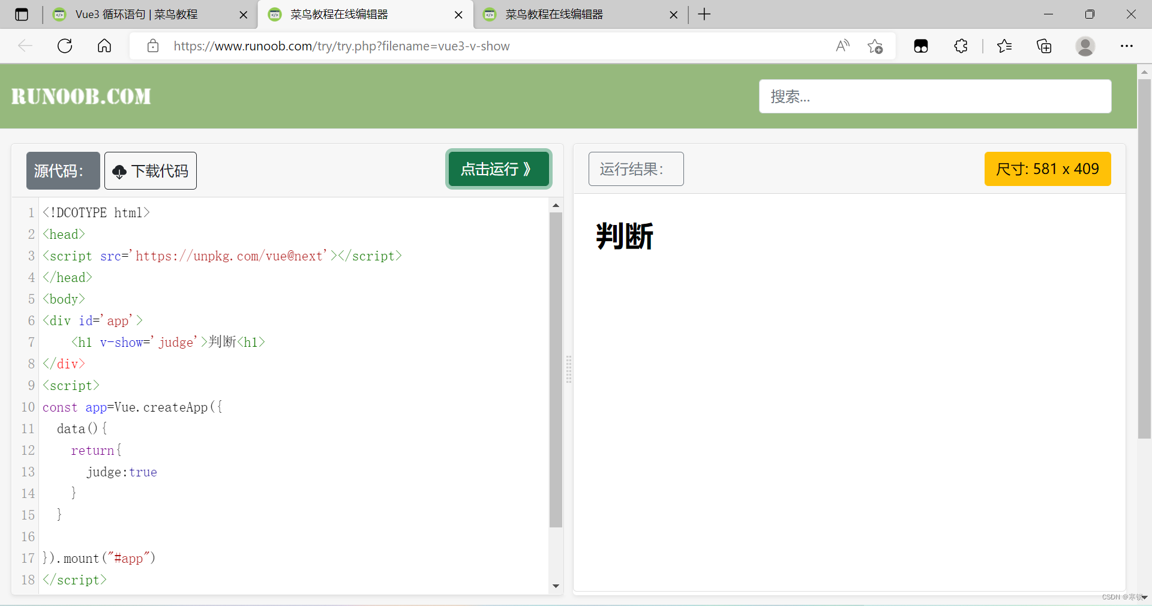Click the </div> code line

point(64,364)
